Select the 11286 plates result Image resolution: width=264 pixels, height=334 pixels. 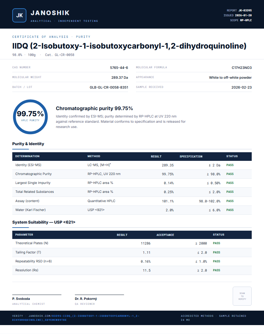146,243
